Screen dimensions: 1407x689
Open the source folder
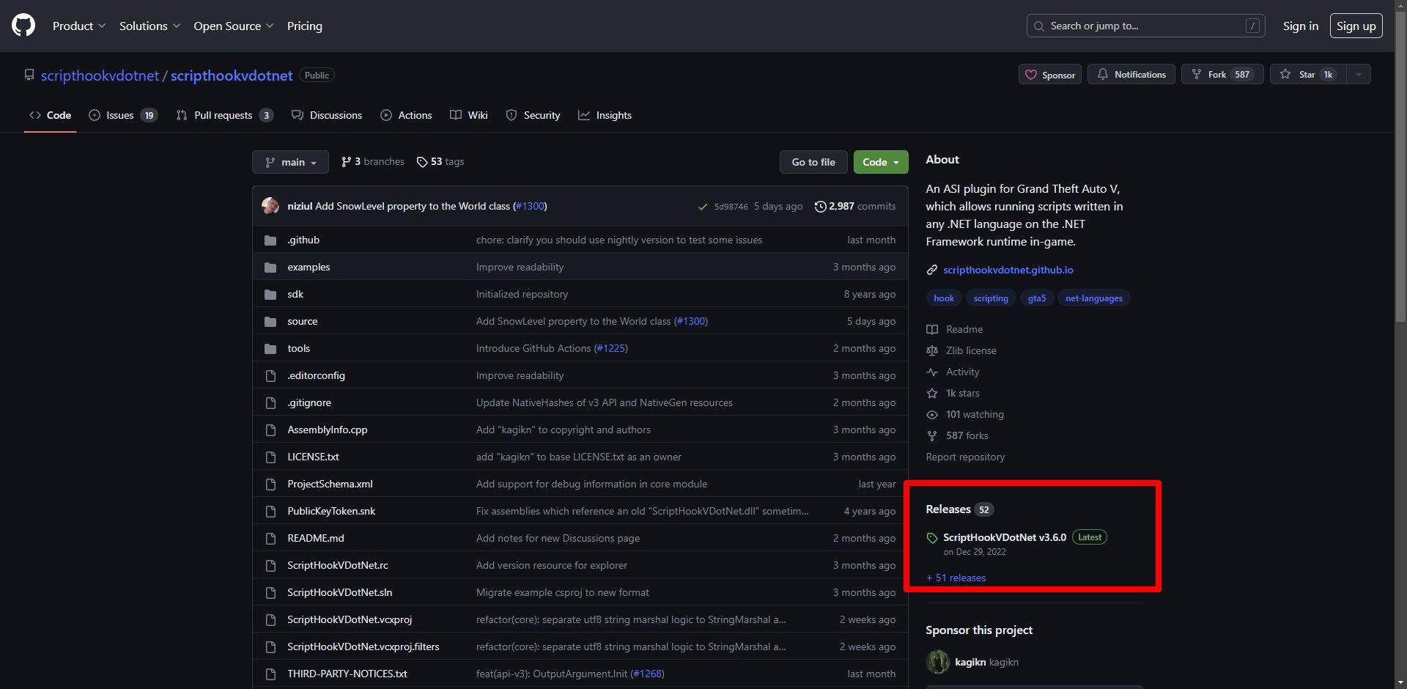click(302, 321)
